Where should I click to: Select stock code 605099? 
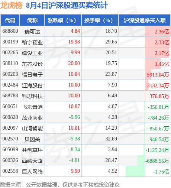pyautogui.click(x=10, y=149)
